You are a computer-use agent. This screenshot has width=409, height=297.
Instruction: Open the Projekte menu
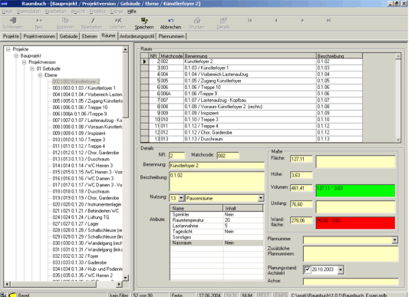click(97, 12)
